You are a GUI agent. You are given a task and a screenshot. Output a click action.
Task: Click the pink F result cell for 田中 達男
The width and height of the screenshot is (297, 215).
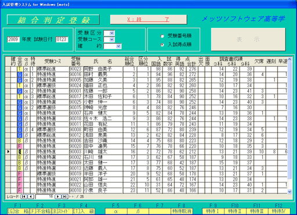[20, 146]
